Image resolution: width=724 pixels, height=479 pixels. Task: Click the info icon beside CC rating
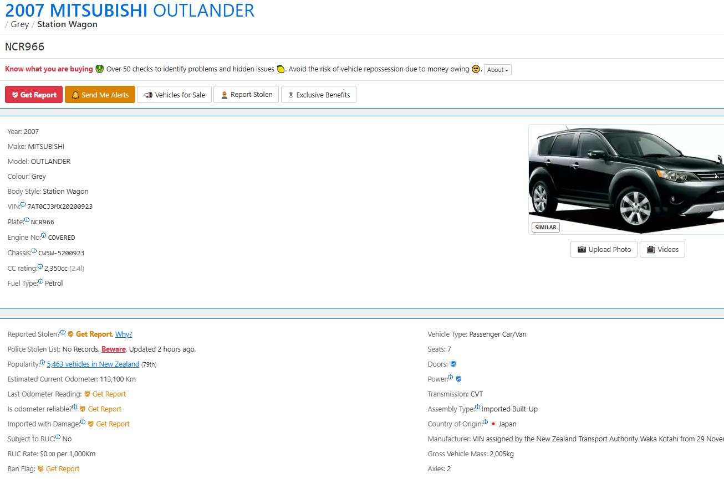pos(40,266)
